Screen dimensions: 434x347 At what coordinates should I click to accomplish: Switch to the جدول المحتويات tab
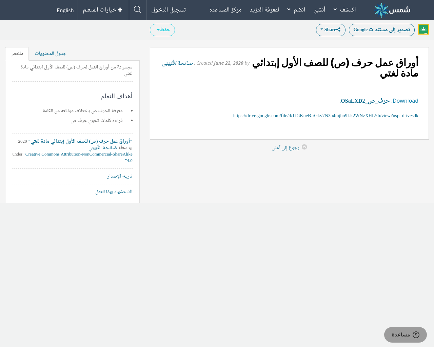pyautogui.click(x=51, y=54)
